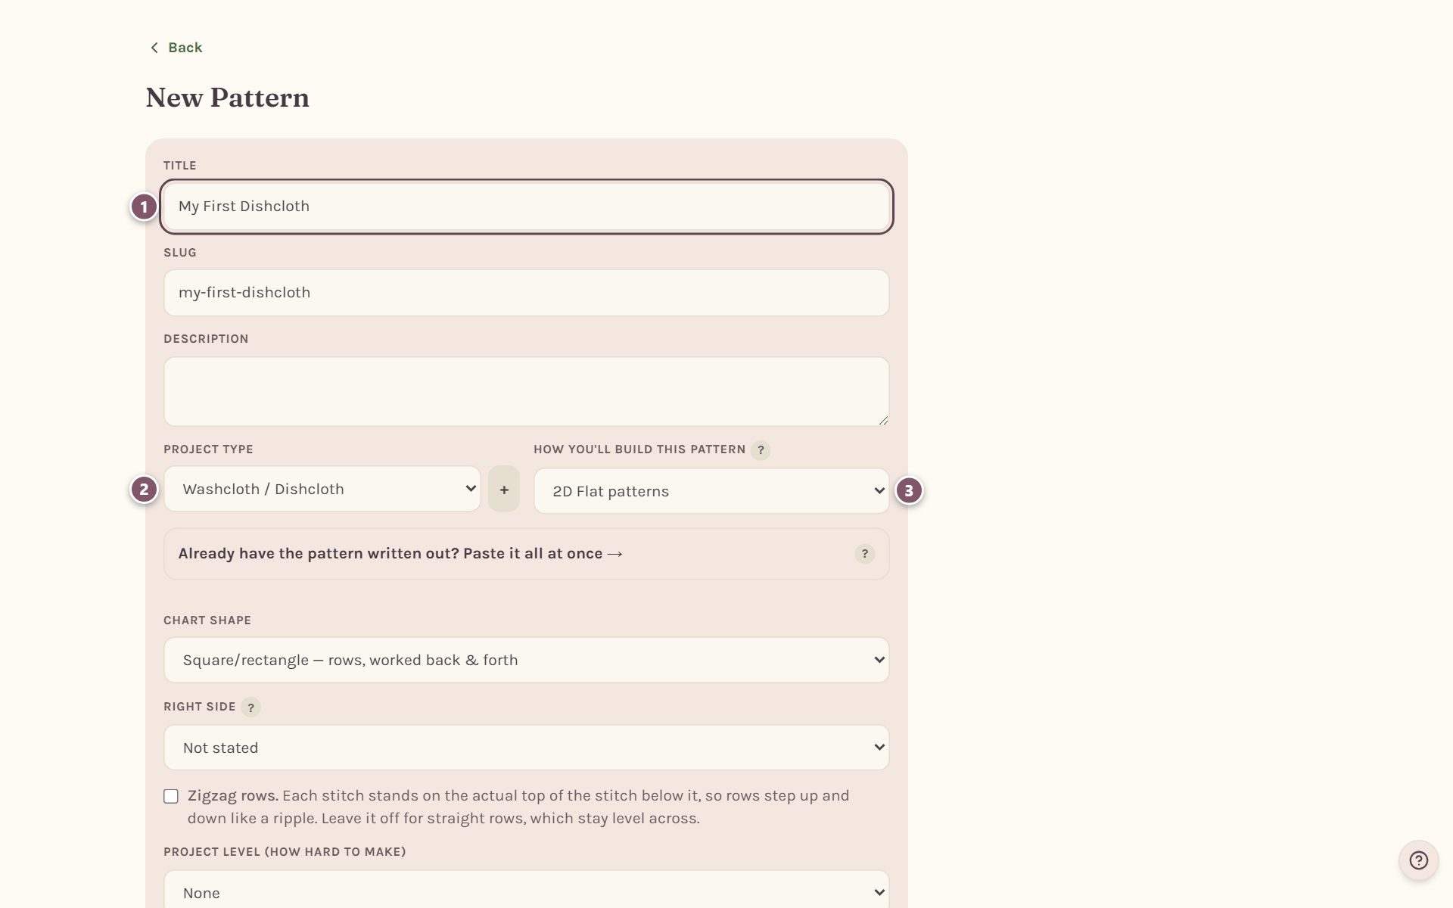The height and width of the screenshot is (908, 1453).
Task: Open help icon in paste-pattern banner
Action: click(x=864, y=554)
